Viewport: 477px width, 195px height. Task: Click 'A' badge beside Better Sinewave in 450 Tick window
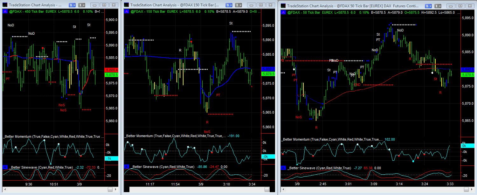tap(5, 167)
